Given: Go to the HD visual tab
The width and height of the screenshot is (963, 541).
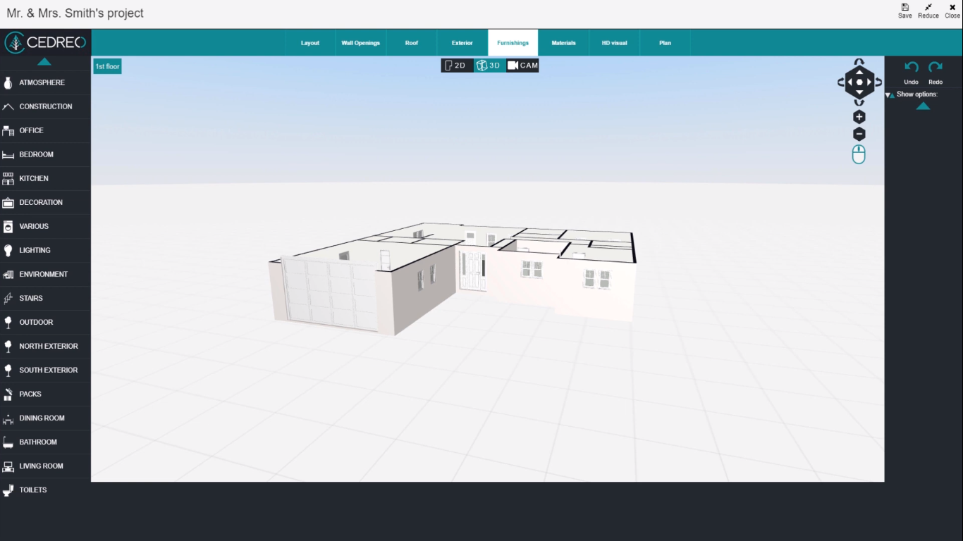Looking at the screenshot, I should tap(614, 43).
